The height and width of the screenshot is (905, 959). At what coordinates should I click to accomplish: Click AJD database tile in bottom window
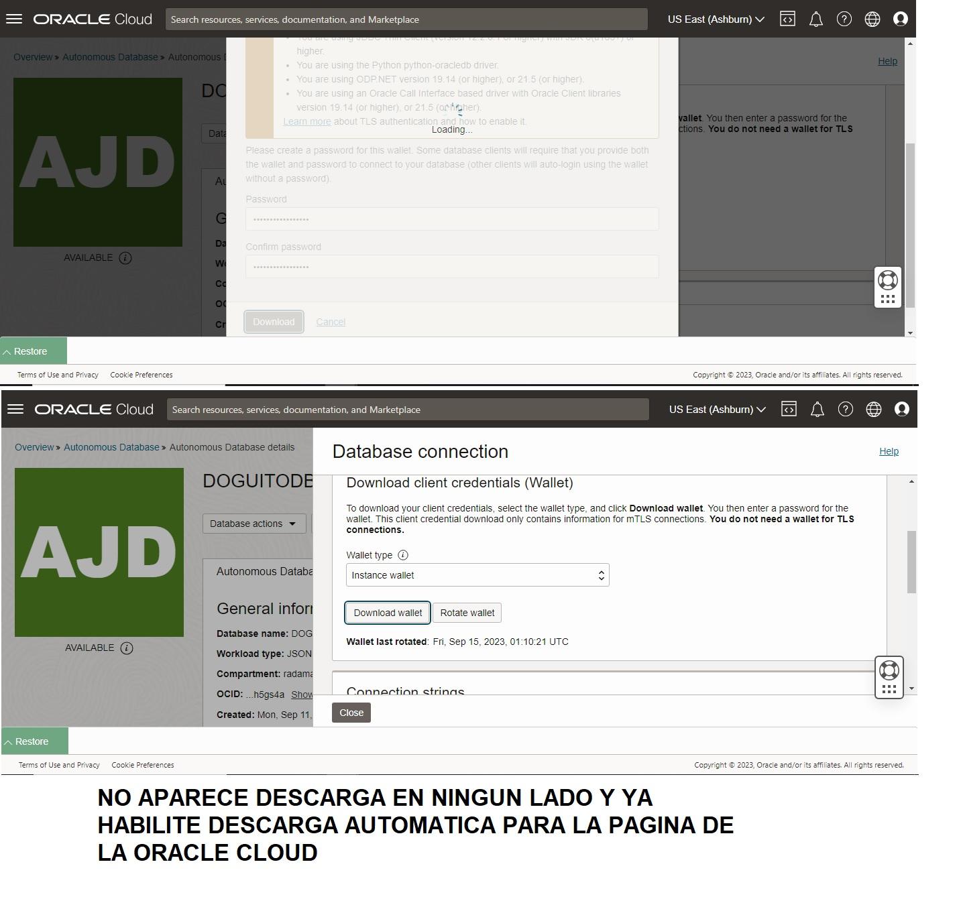click(x=99, y=552)
